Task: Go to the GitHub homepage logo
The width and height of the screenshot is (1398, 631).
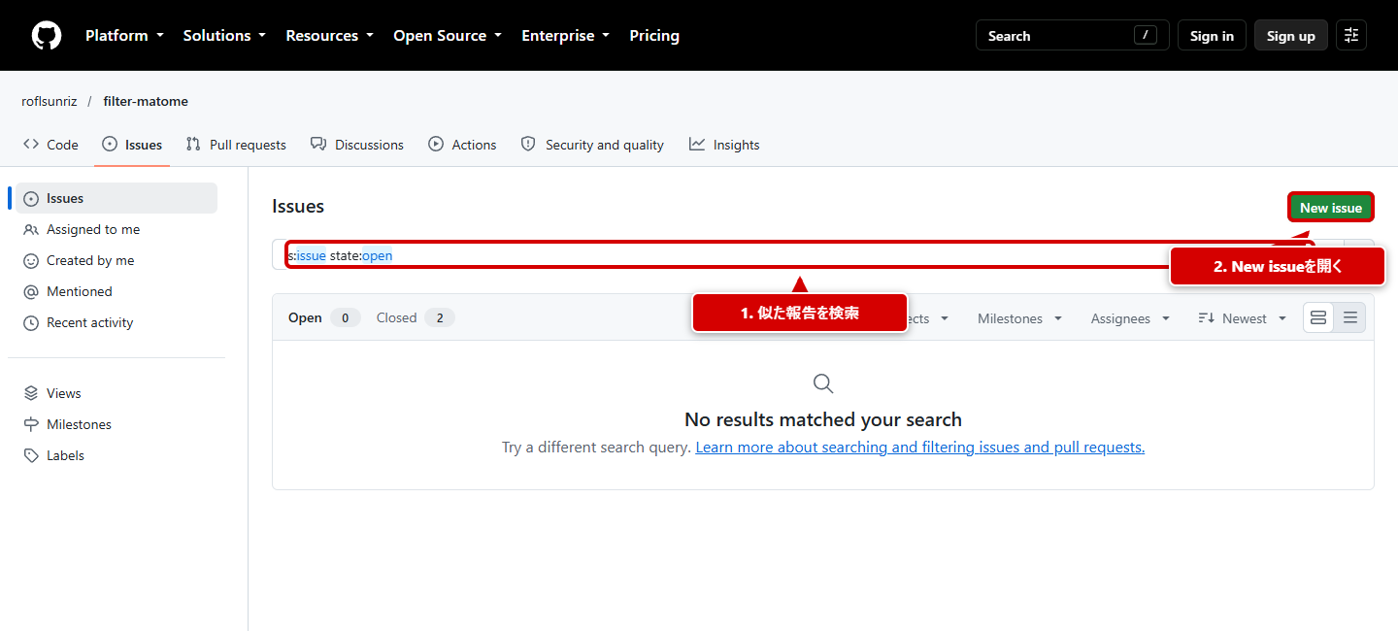Action: click(x=47, y=36)
